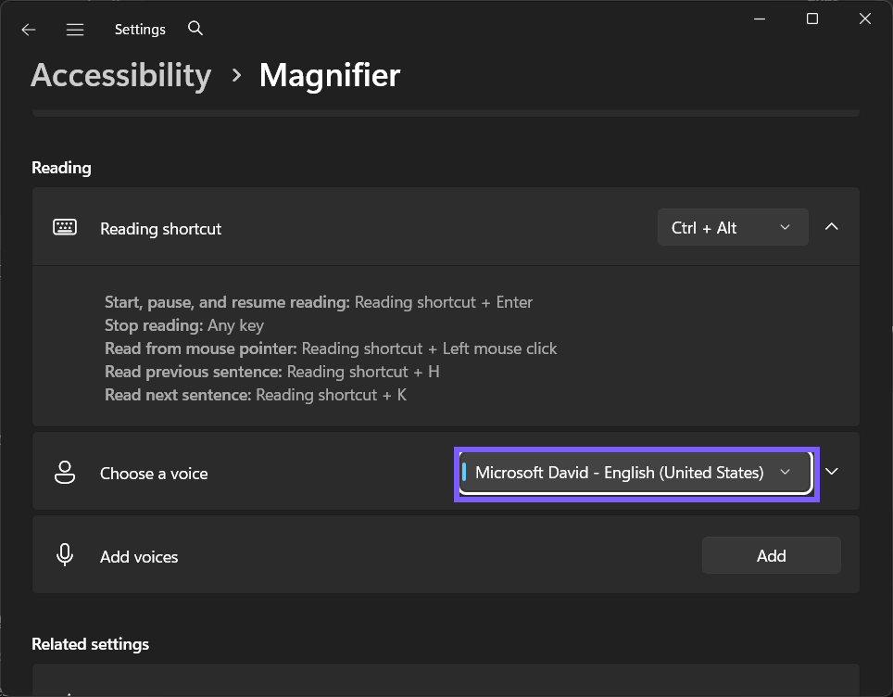This screenshot has height=697, width=893.
Task: Open the Ctrl + Alt reading shortcut dropdown
Action: click(x=733, y=227)
